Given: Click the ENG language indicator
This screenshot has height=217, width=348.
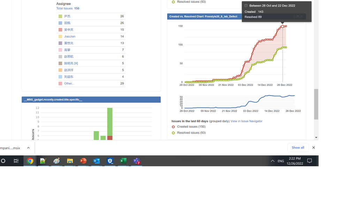Looking at the screenshot, I should click(281, 161).
